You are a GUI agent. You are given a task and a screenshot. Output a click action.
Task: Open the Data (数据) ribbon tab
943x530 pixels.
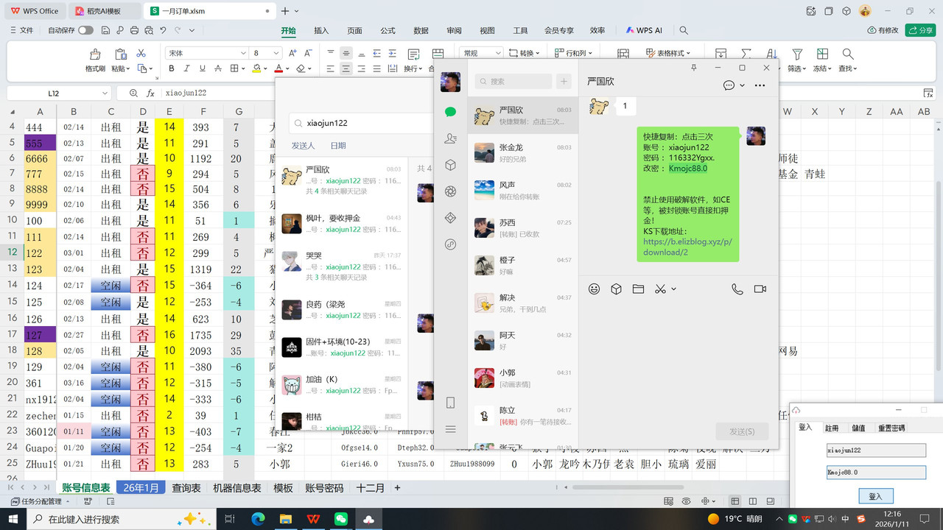pos(421,31)
